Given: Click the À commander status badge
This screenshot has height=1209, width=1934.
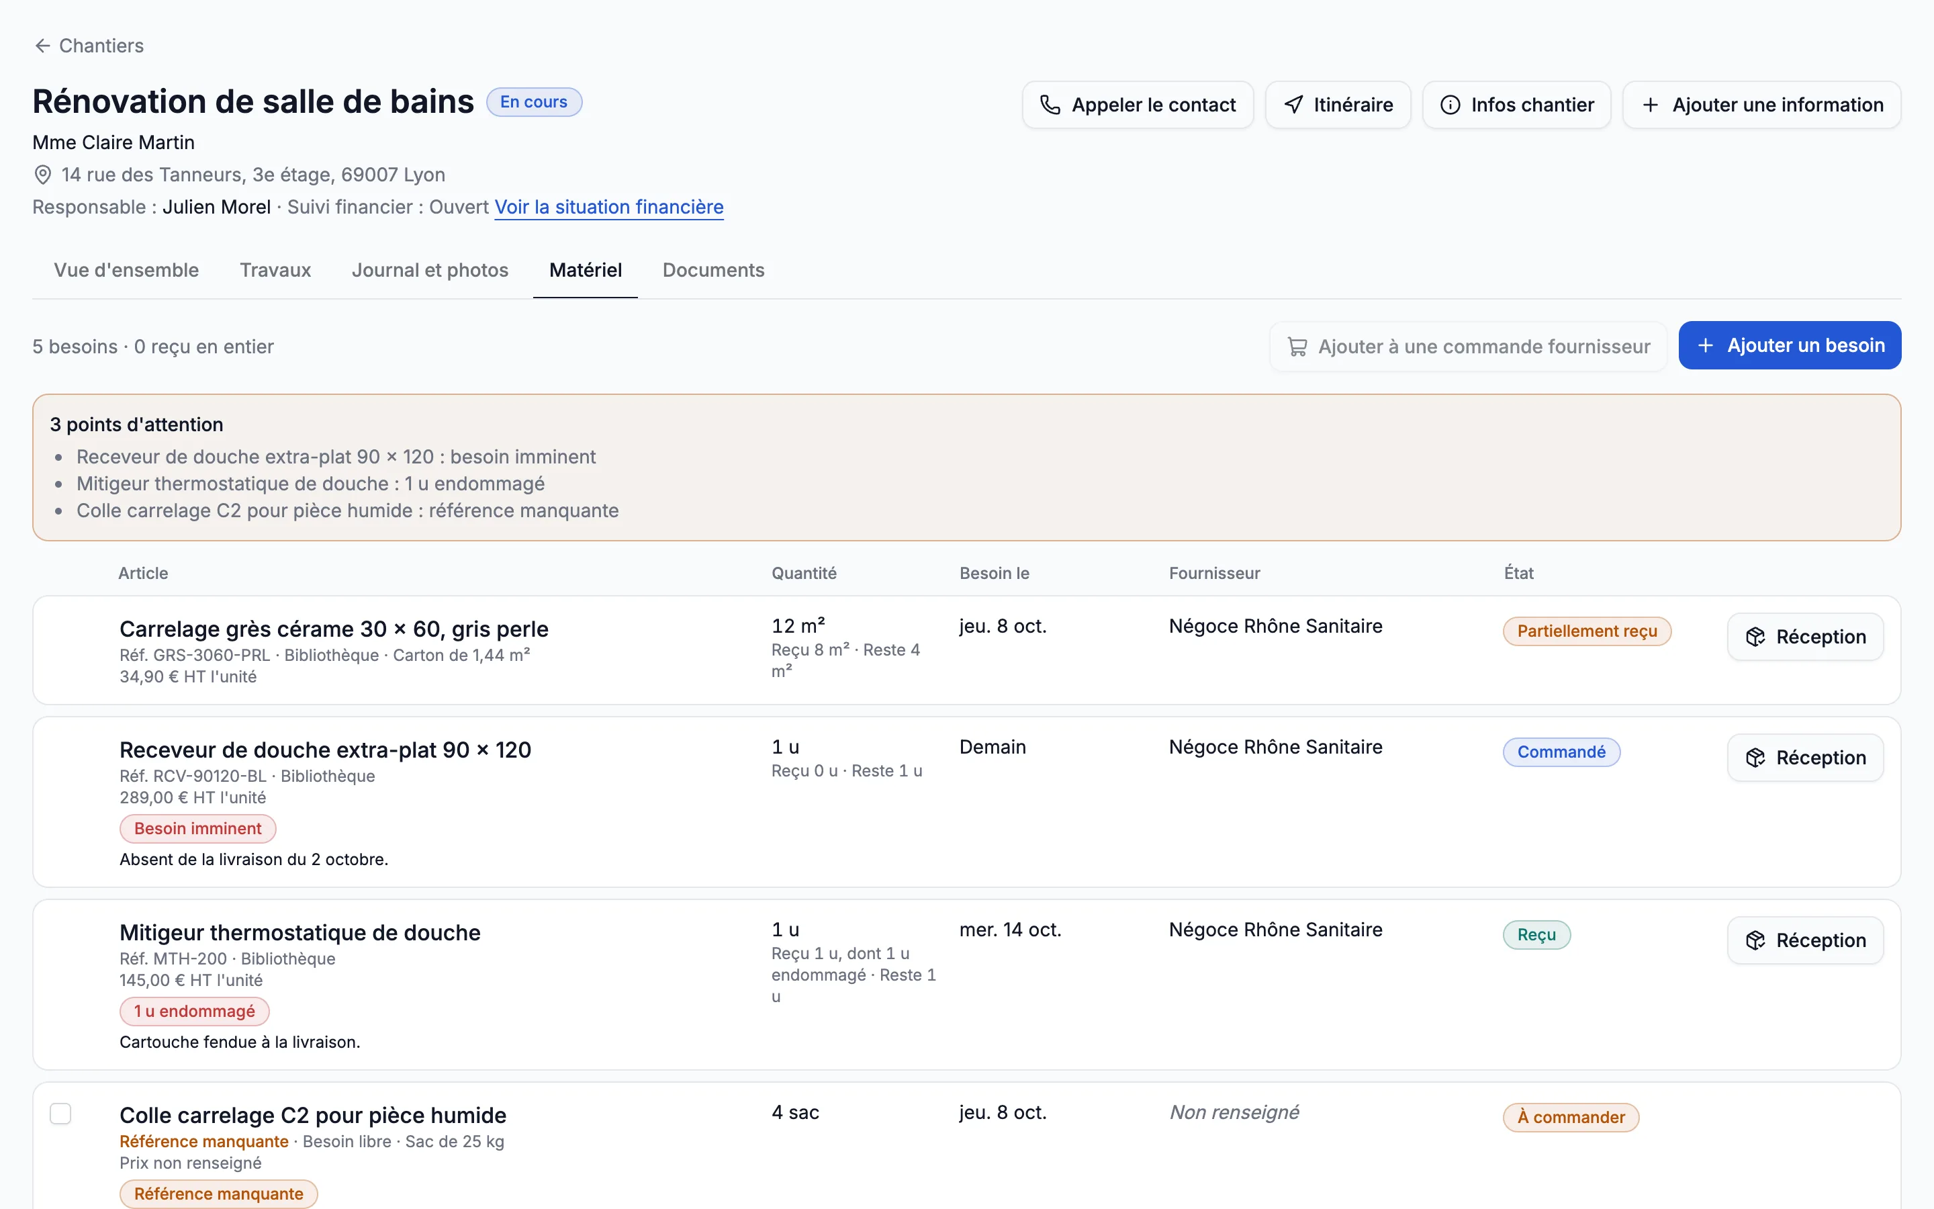Looking at the screenshot, I should click(x=1571, y=1117).
